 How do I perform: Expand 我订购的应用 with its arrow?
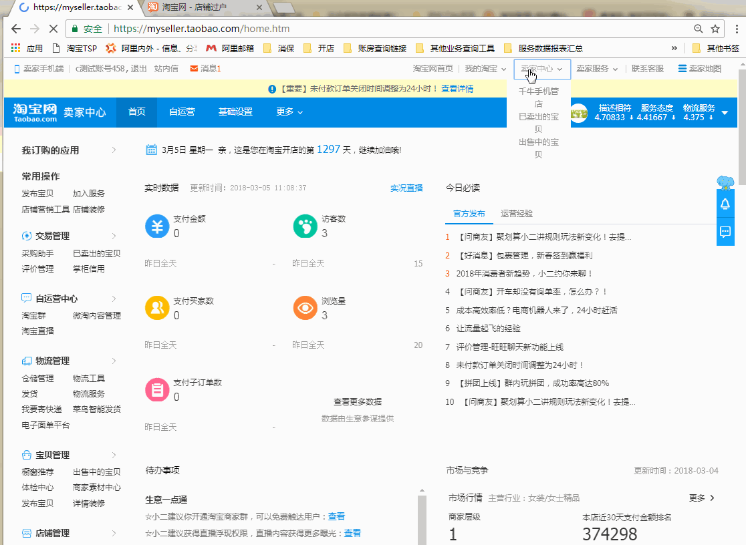(114, 150)
